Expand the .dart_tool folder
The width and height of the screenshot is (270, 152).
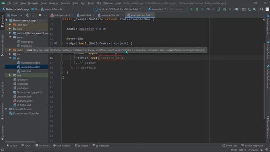(x=10, y=24)
